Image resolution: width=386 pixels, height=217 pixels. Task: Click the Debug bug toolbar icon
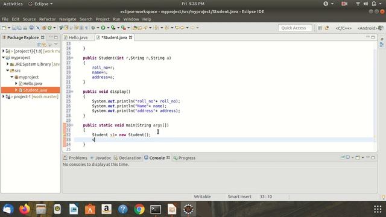[x=93, y=28]
